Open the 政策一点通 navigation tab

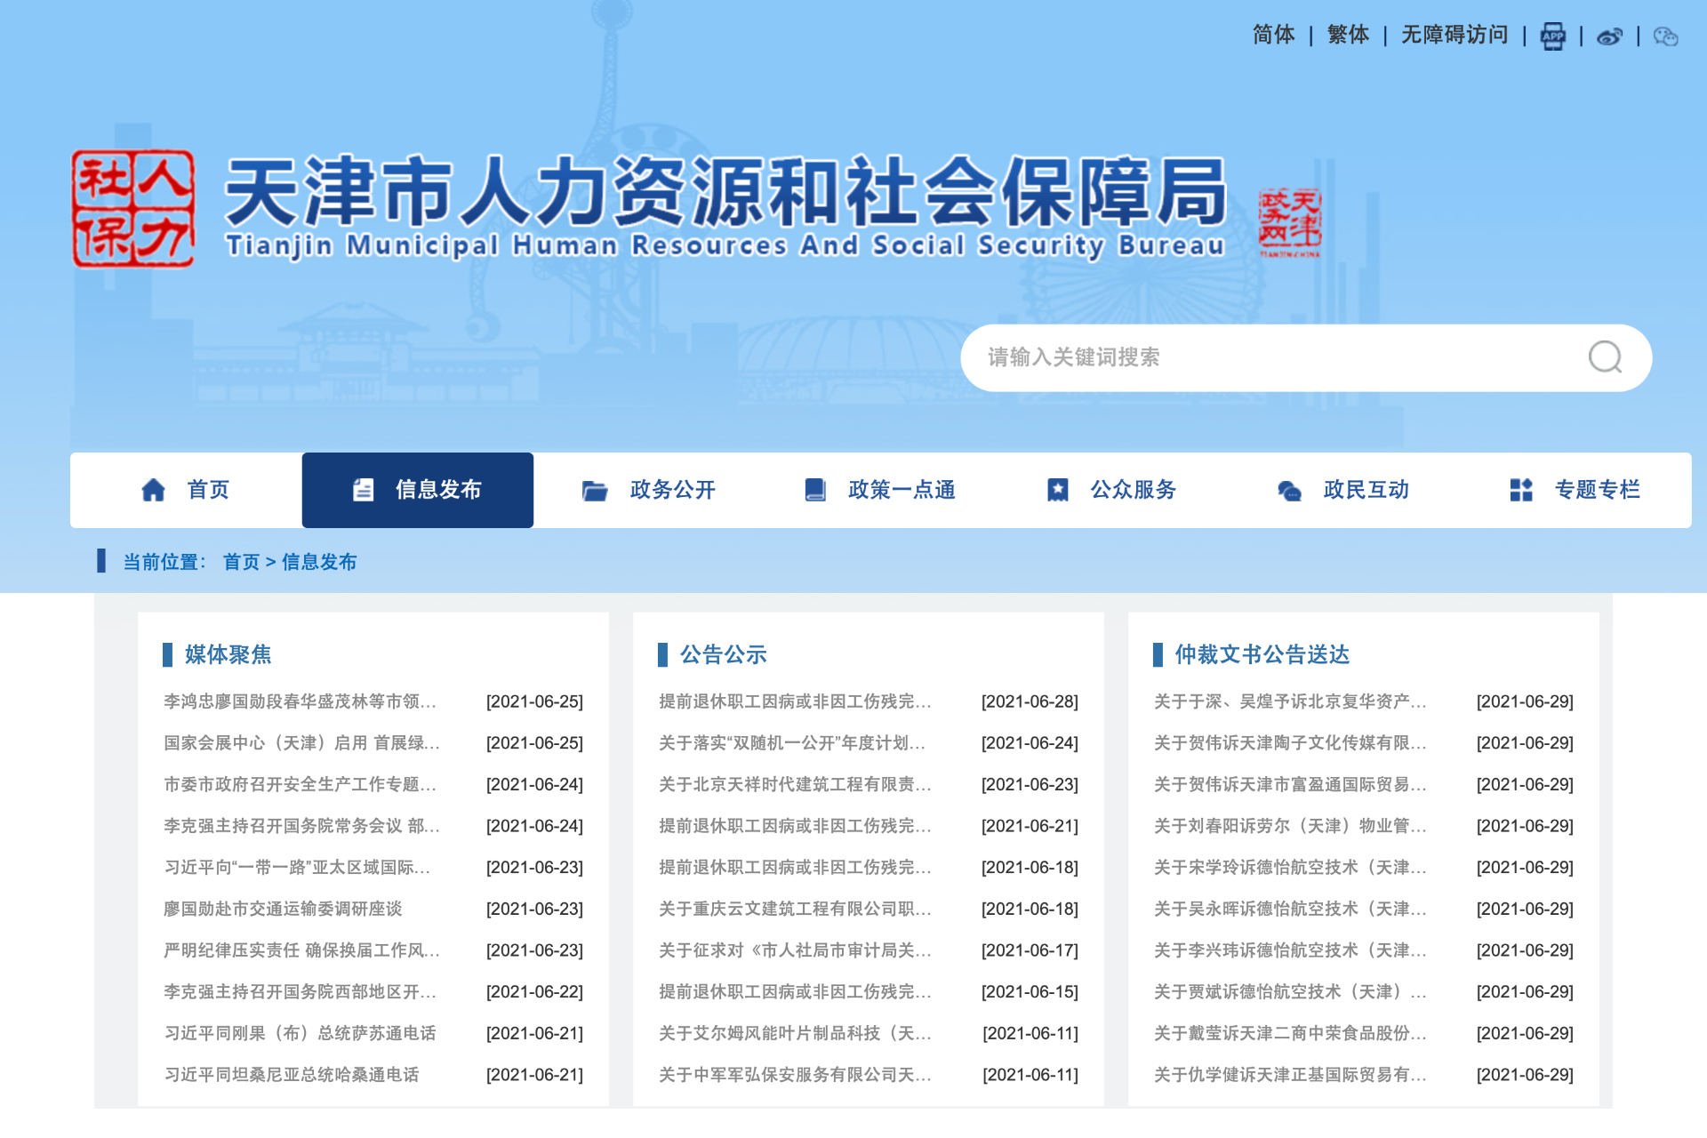coord(880,490)
